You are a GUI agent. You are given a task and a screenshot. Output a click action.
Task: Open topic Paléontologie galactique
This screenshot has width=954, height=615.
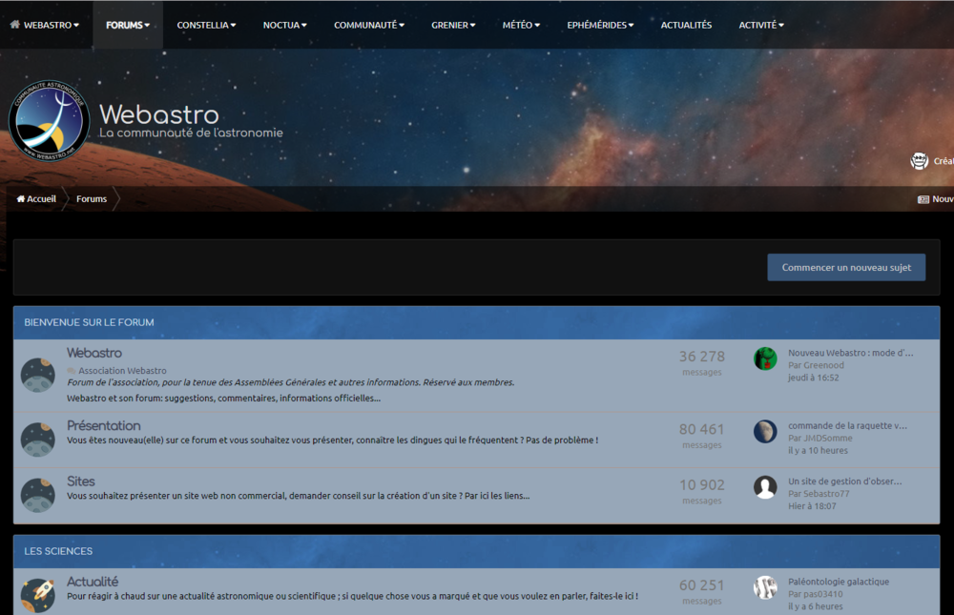[839, 582]
